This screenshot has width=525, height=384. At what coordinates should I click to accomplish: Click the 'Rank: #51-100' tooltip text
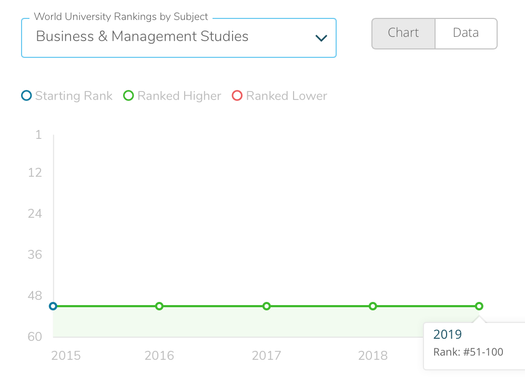[468, 352]
